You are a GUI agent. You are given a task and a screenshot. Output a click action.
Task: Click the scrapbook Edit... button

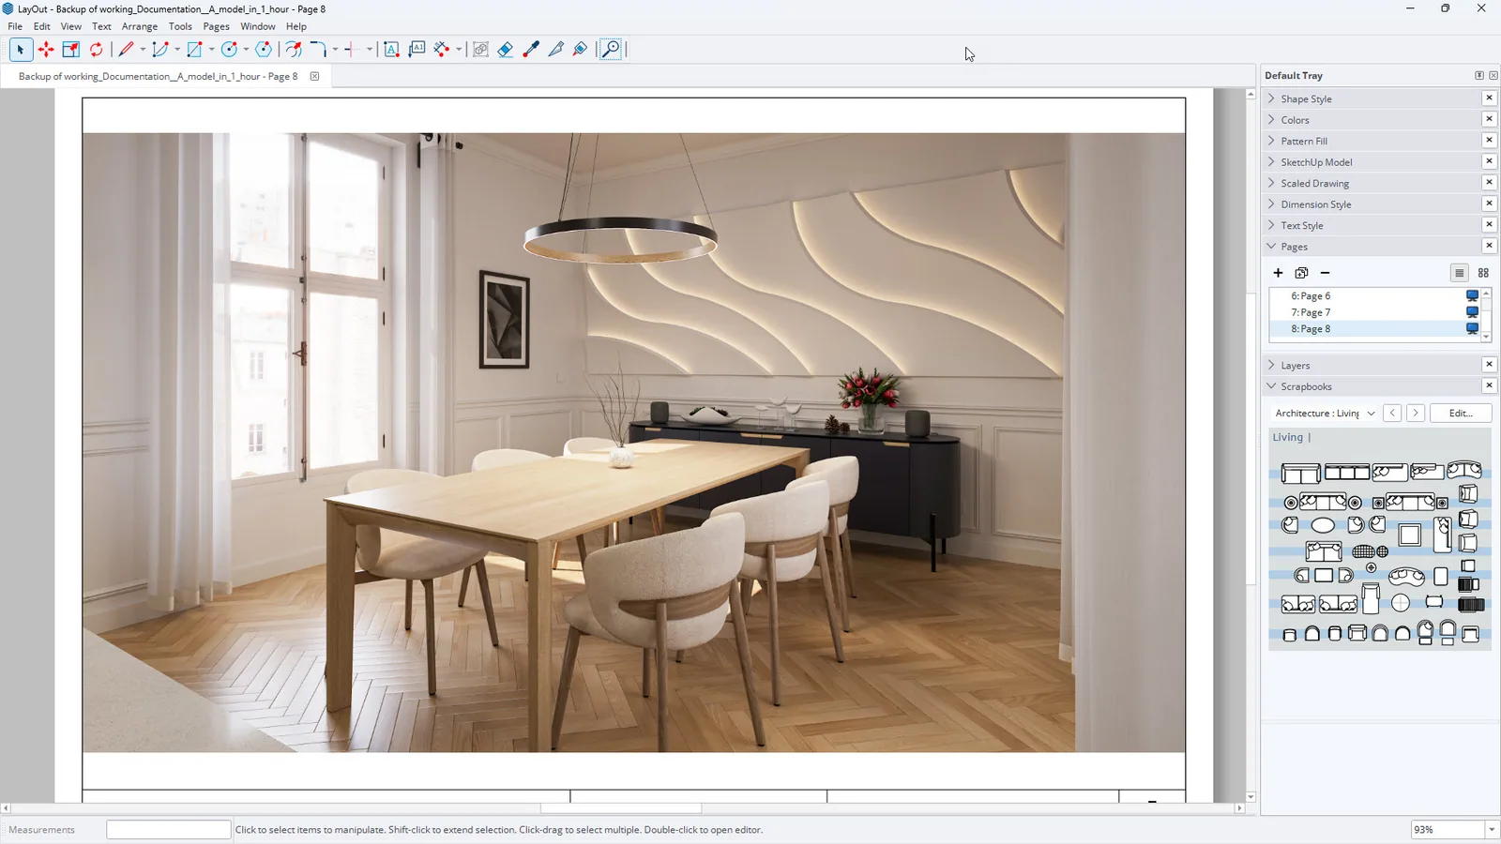[x=1461, y=414]
